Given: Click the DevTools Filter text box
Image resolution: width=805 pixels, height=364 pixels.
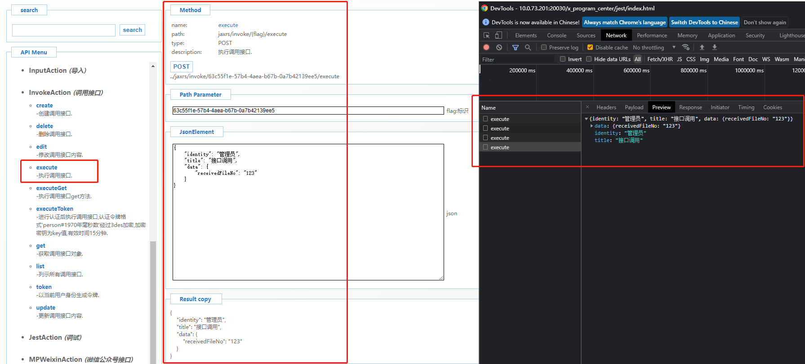Looking at the screenshot, I should click(x=518, y=59).
